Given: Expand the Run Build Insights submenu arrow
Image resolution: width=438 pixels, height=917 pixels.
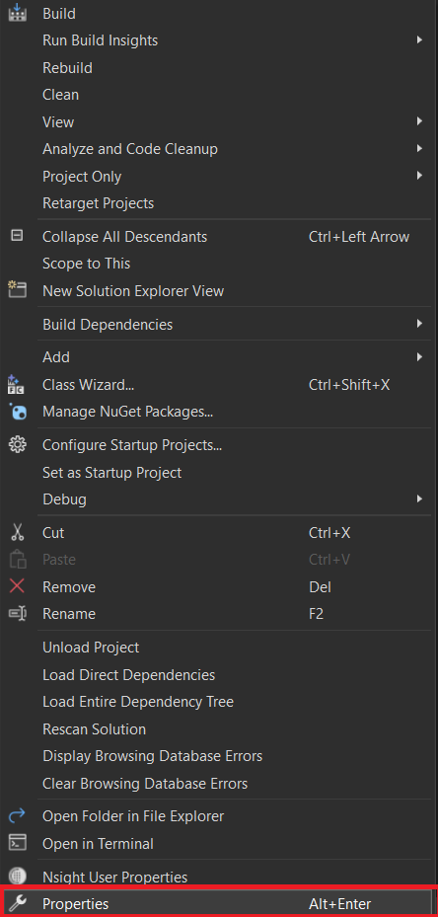Looking at the screenshot, I should click(x=419, y=39).
